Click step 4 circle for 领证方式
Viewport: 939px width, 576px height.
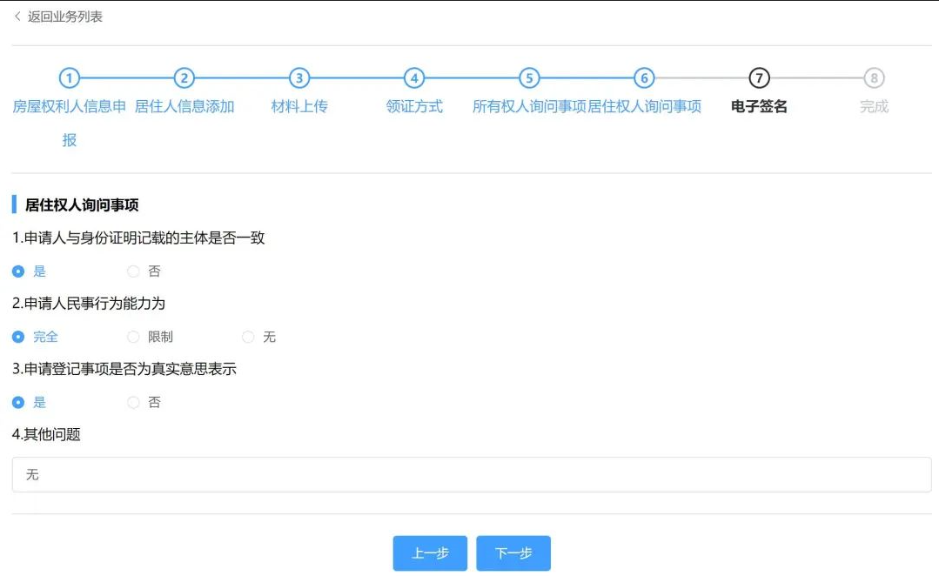coord(414,78)
